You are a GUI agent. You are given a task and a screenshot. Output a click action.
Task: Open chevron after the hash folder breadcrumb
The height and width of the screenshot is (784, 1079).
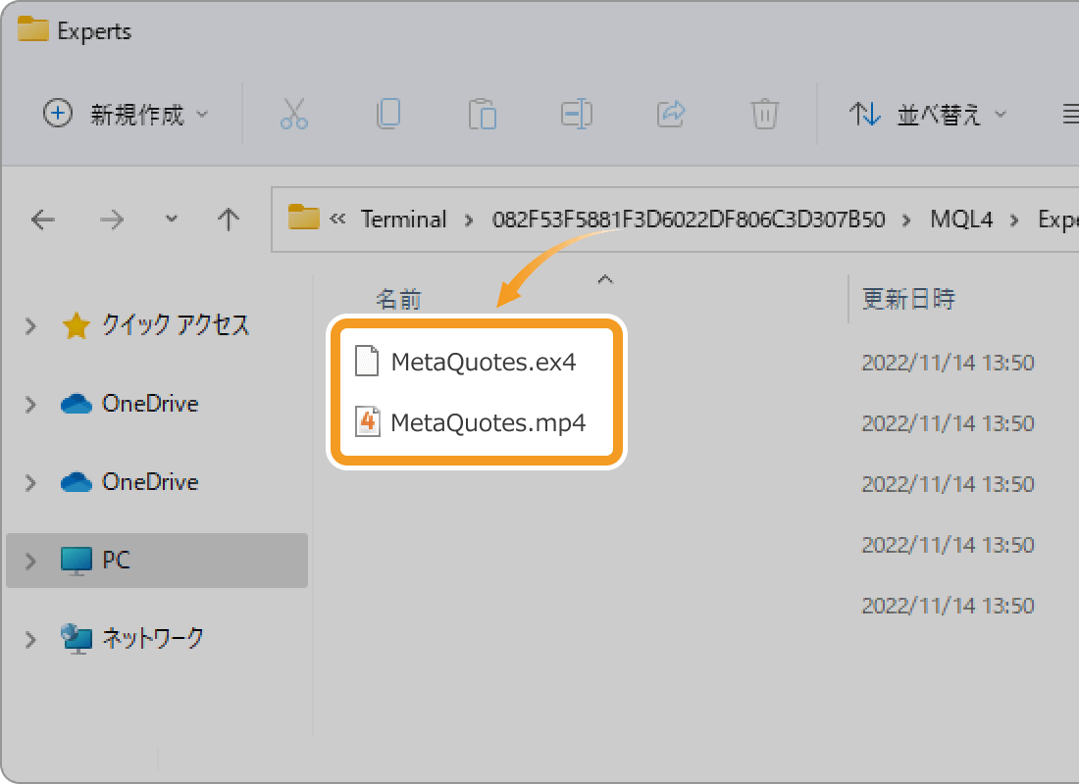[907, 220]
